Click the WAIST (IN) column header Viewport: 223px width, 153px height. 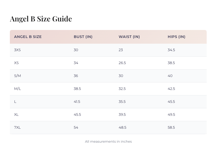click(129, 37)
